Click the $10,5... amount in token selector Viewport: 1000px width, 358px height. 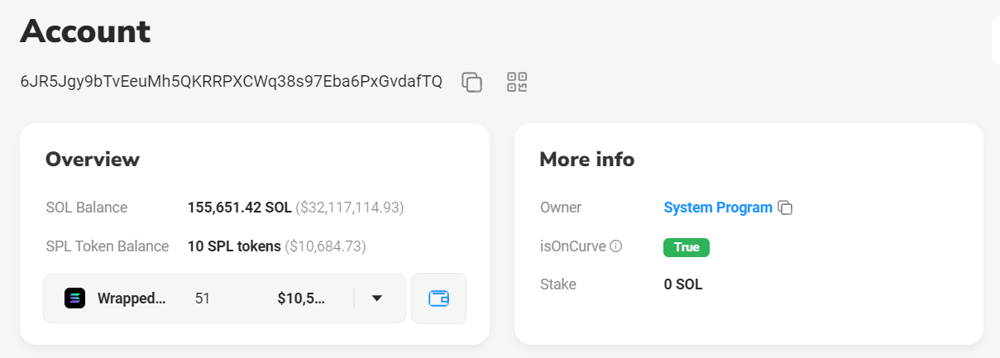[302, 298]
